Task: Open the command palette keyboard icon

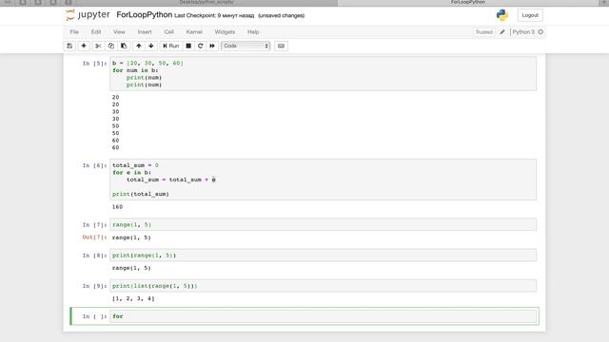Action: click(282, 46)
